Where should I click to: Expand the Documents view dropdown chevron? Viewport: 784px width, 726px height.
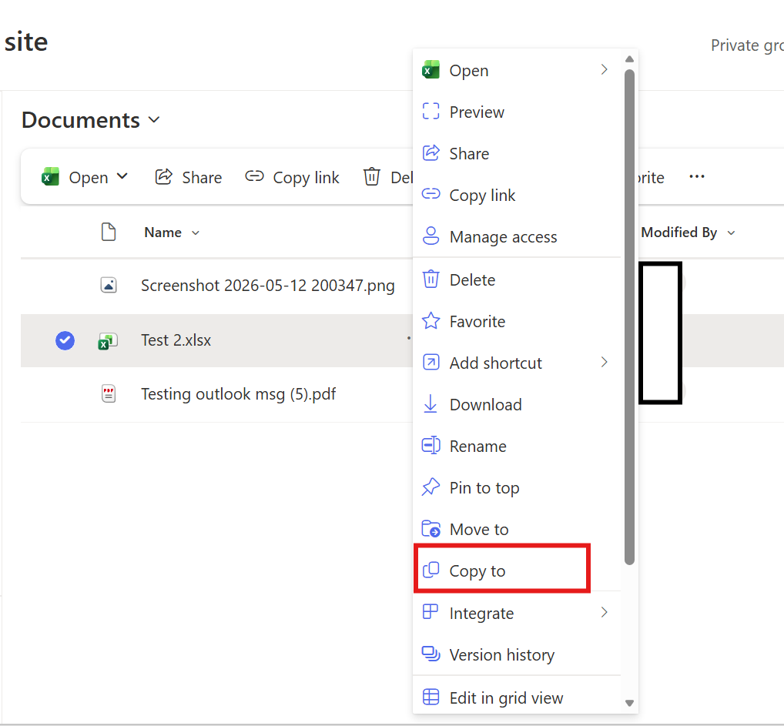click(x=154, y=119)
